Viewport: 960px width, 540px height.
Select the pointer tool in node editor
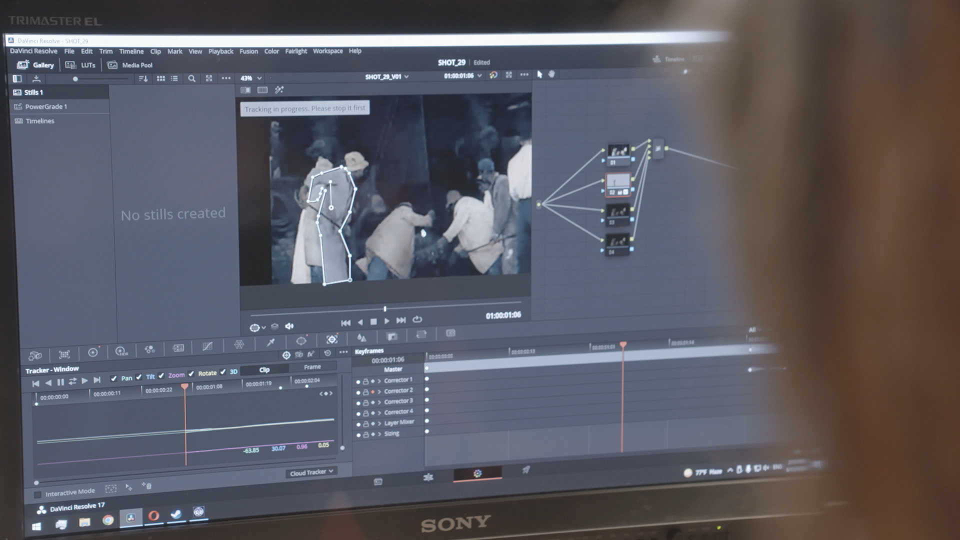pyautogui.click(x=539, y=74)
